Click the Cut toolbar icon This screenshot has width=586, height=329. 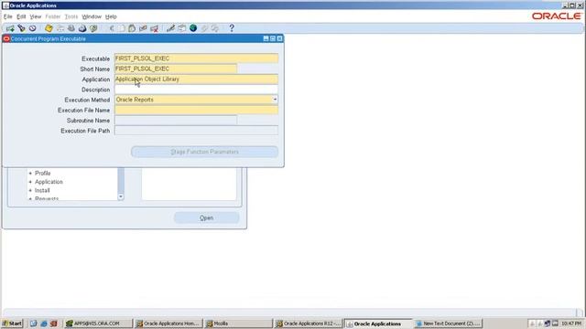coord(112,28)
